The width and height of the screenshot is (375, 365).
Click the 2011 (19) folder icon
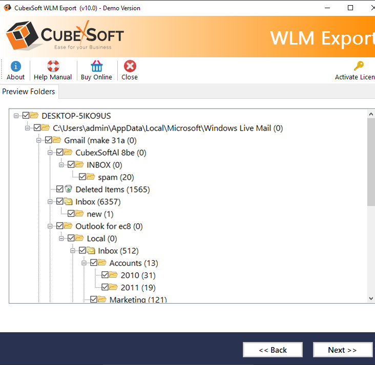point(113,287)
